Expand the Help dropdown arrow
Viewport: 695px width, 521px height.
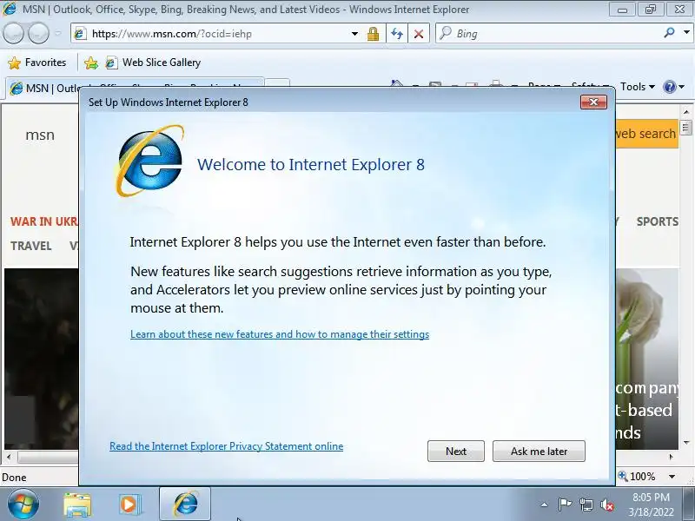point(682,87)
